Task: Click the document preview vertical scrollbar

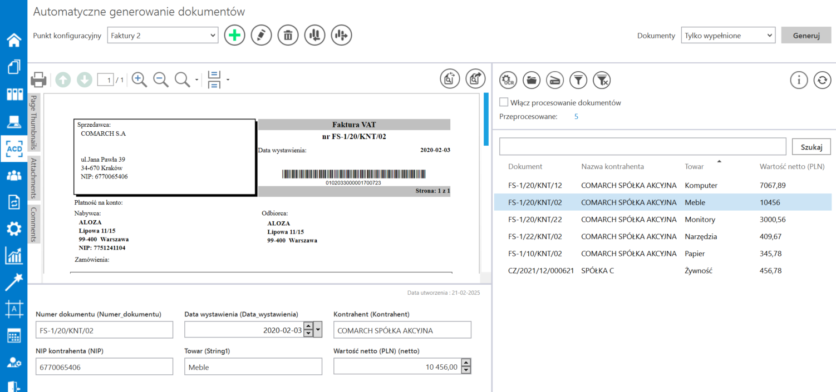Action: (486, 120)
